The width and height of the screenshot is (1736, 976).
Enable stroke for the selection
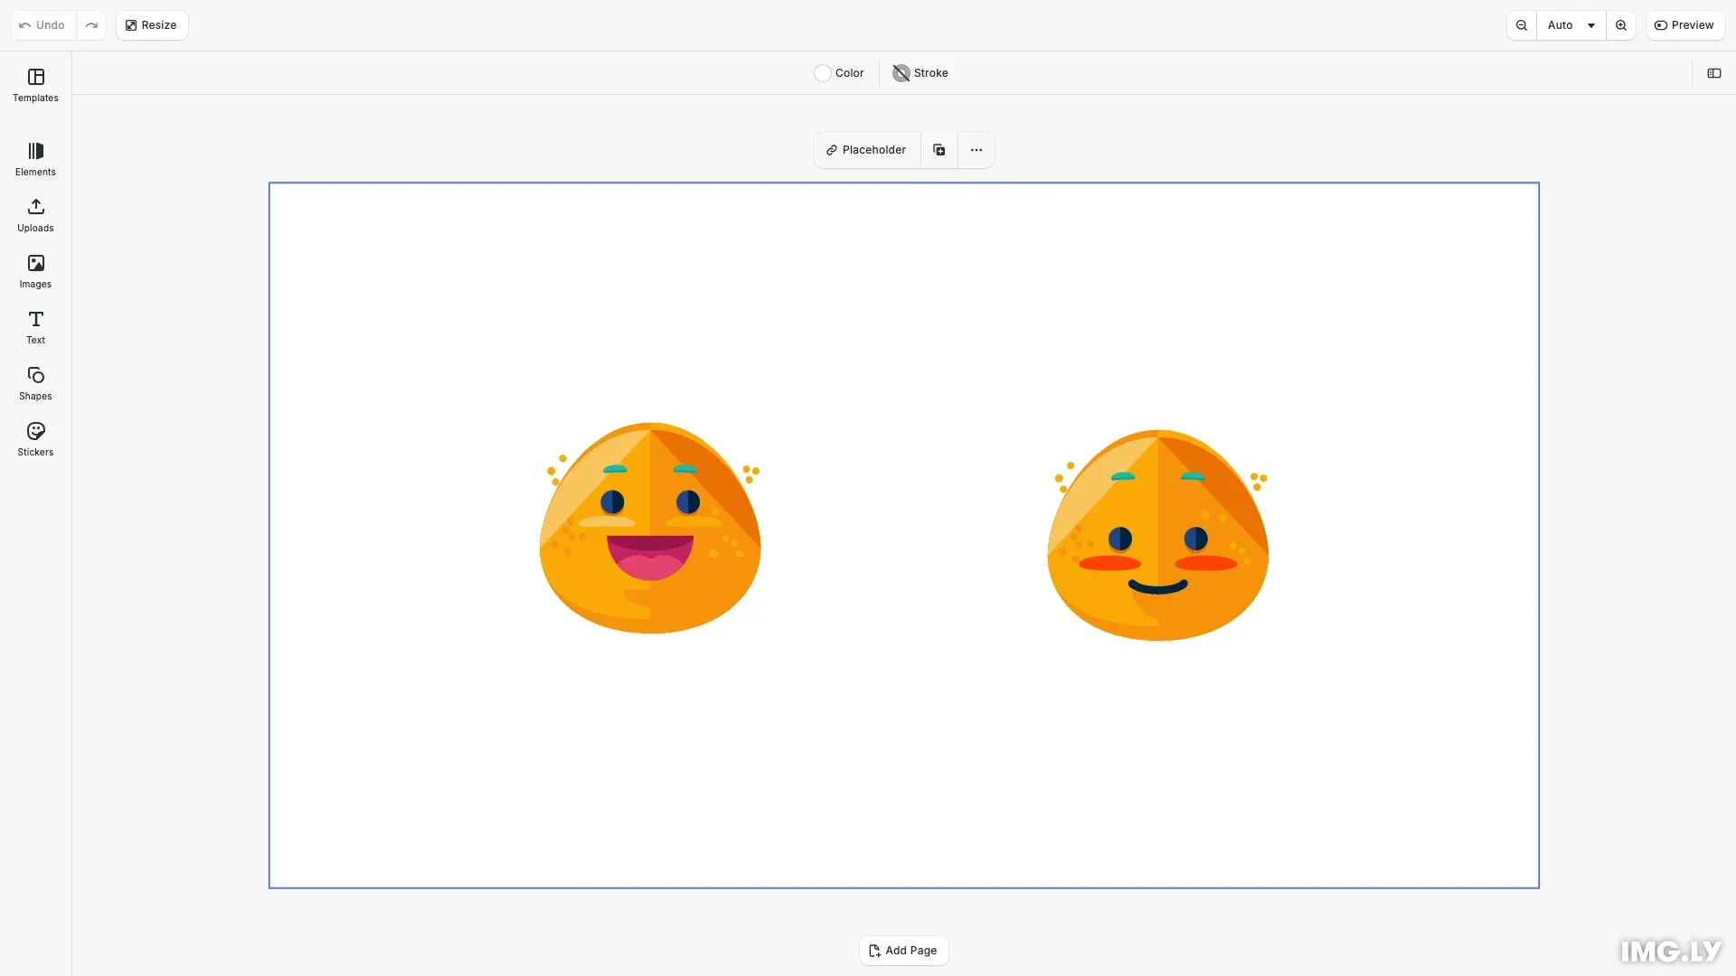(x=920, y=72)
